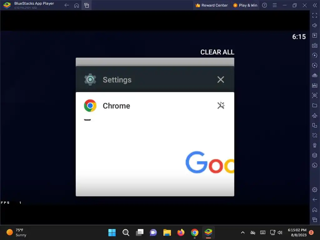Open keyboard controls icon in sidebar

pyautogui.click(x=315, y=45)
